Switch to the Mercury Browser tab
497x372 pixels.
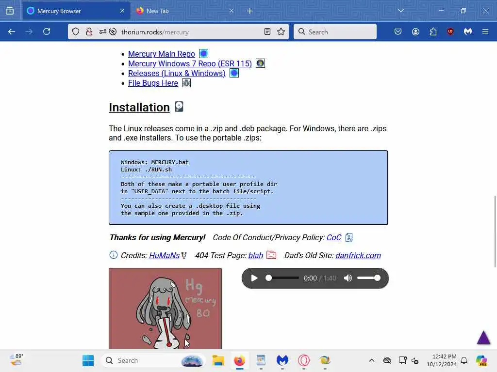(76, 11)
